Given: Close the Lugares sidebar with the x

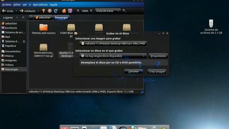Looking at the screenshot, I should (23, 18).
